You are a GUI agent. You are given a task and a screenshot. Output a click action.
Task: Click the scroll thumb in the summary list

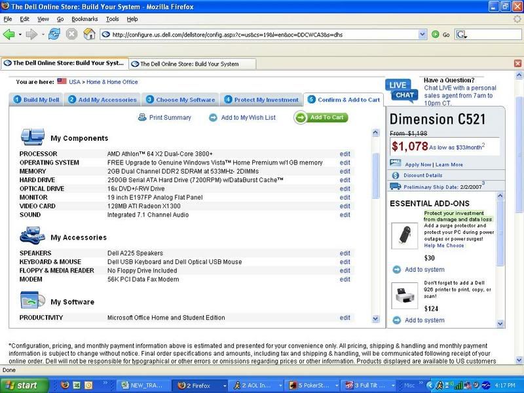tap(375, 176)
